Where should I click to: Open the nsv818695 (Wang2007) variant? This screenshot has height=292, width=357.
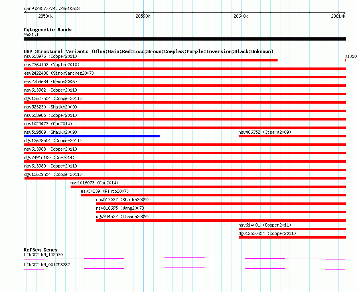click(120, 208)
